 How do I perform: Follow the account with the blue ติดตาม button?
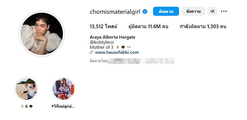tap(166, 11)
